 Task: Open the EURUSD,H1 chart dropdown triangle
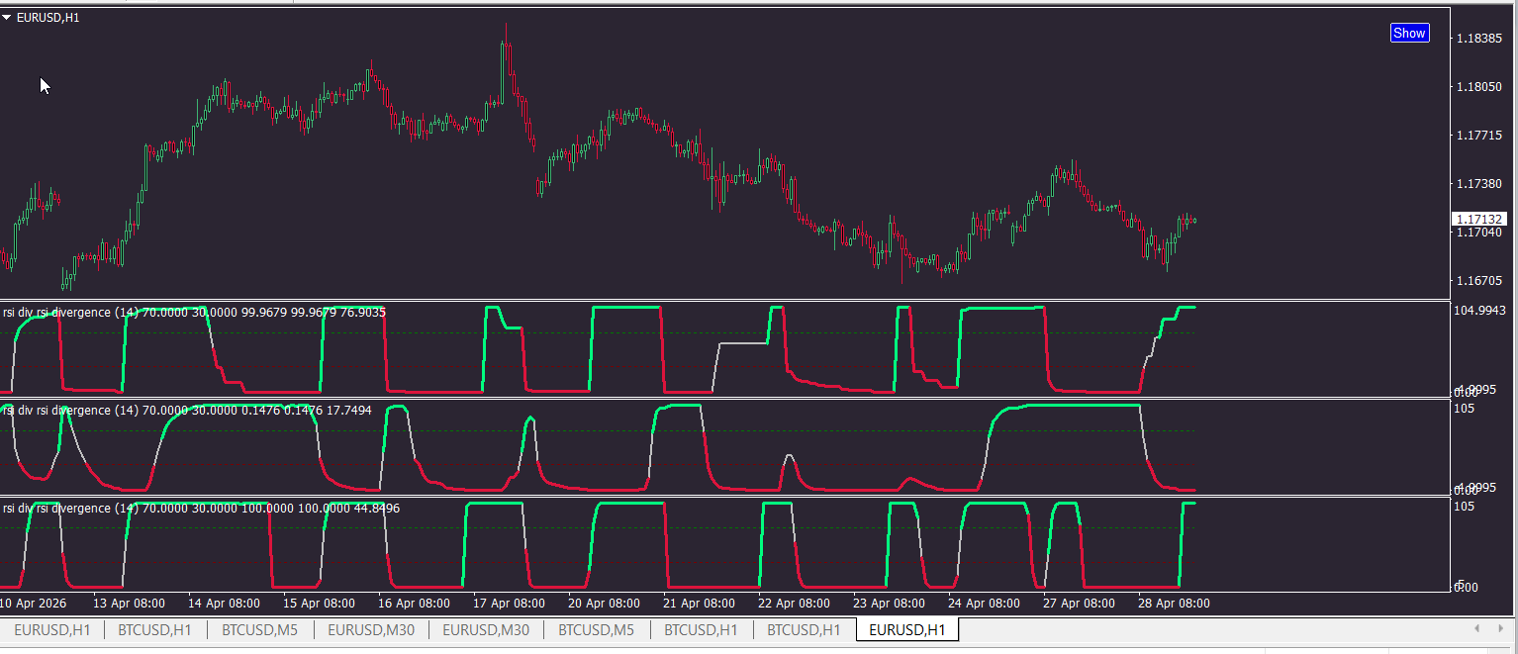[x=7, y=18]
